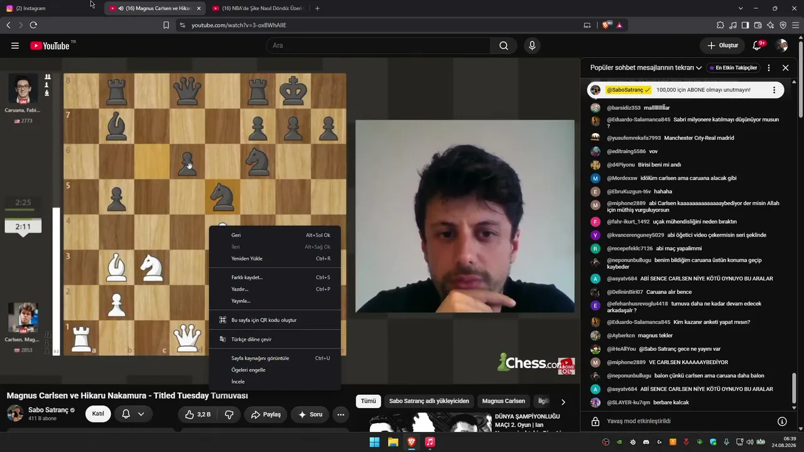Screen dimensions: 804x452
Task: Open the Sabo Satranç channel link
Action: (48, 410)
